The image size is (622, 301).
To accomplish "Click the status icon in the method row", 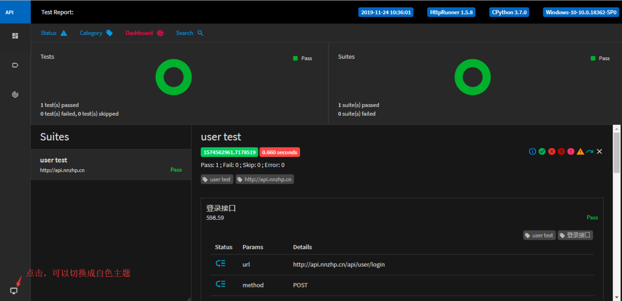I will (221, 284).
